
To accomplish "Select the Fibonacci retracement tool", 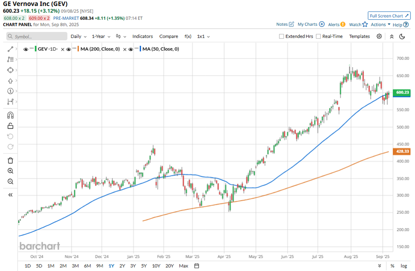I will pos(10,59).
